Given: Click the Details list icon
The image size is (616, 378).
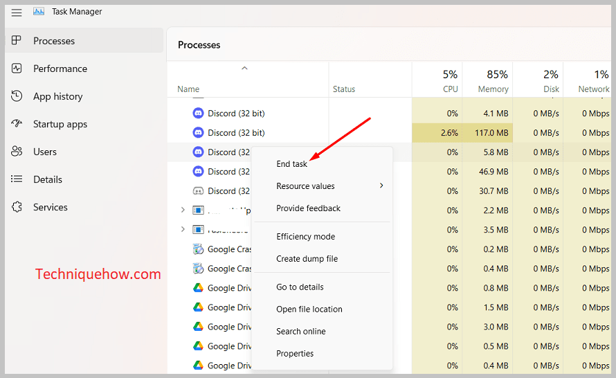Looking at the screenshot, I should click(x=17, y=179).
